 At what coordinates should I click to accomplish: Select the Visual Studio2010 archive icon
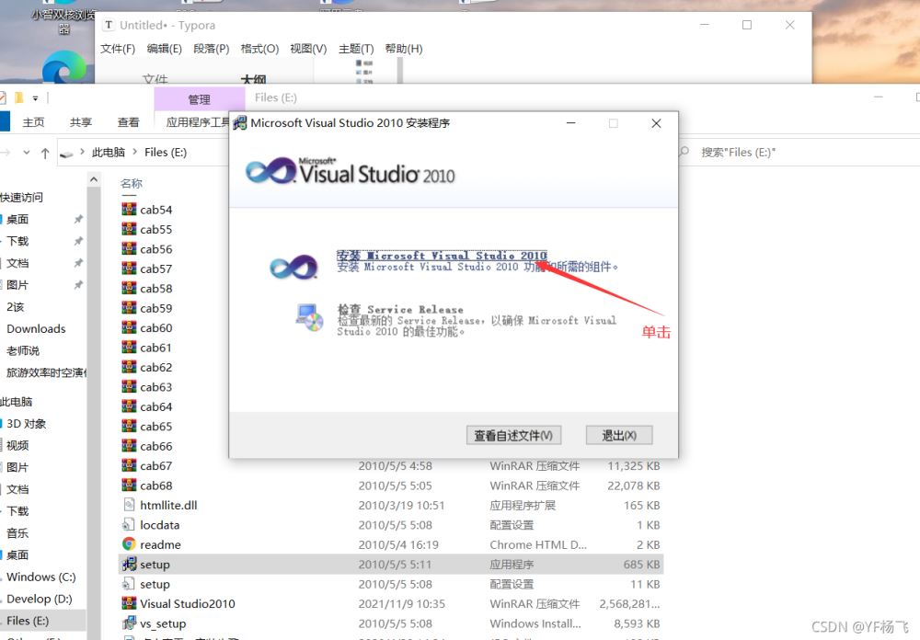click(x=129, y=603)
